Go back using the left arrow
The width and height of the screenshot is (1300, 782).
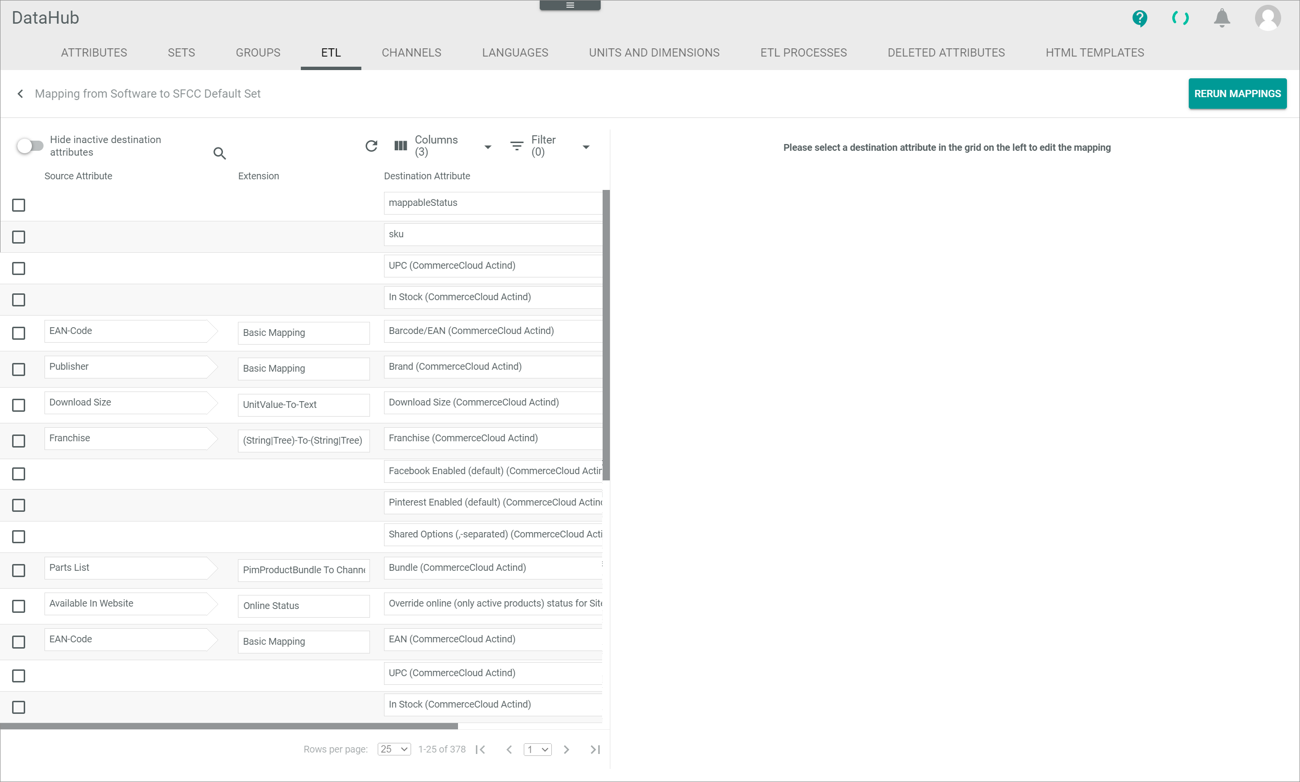[20, 94]
